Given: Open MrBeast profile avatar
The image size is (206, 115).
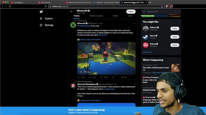Looking at the screenshot, I should [145, 28].
